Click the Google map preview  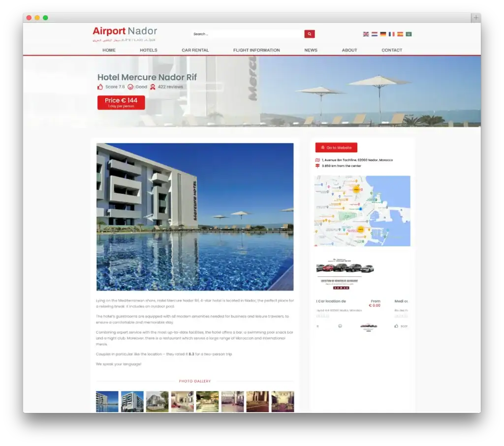point(362,211)
